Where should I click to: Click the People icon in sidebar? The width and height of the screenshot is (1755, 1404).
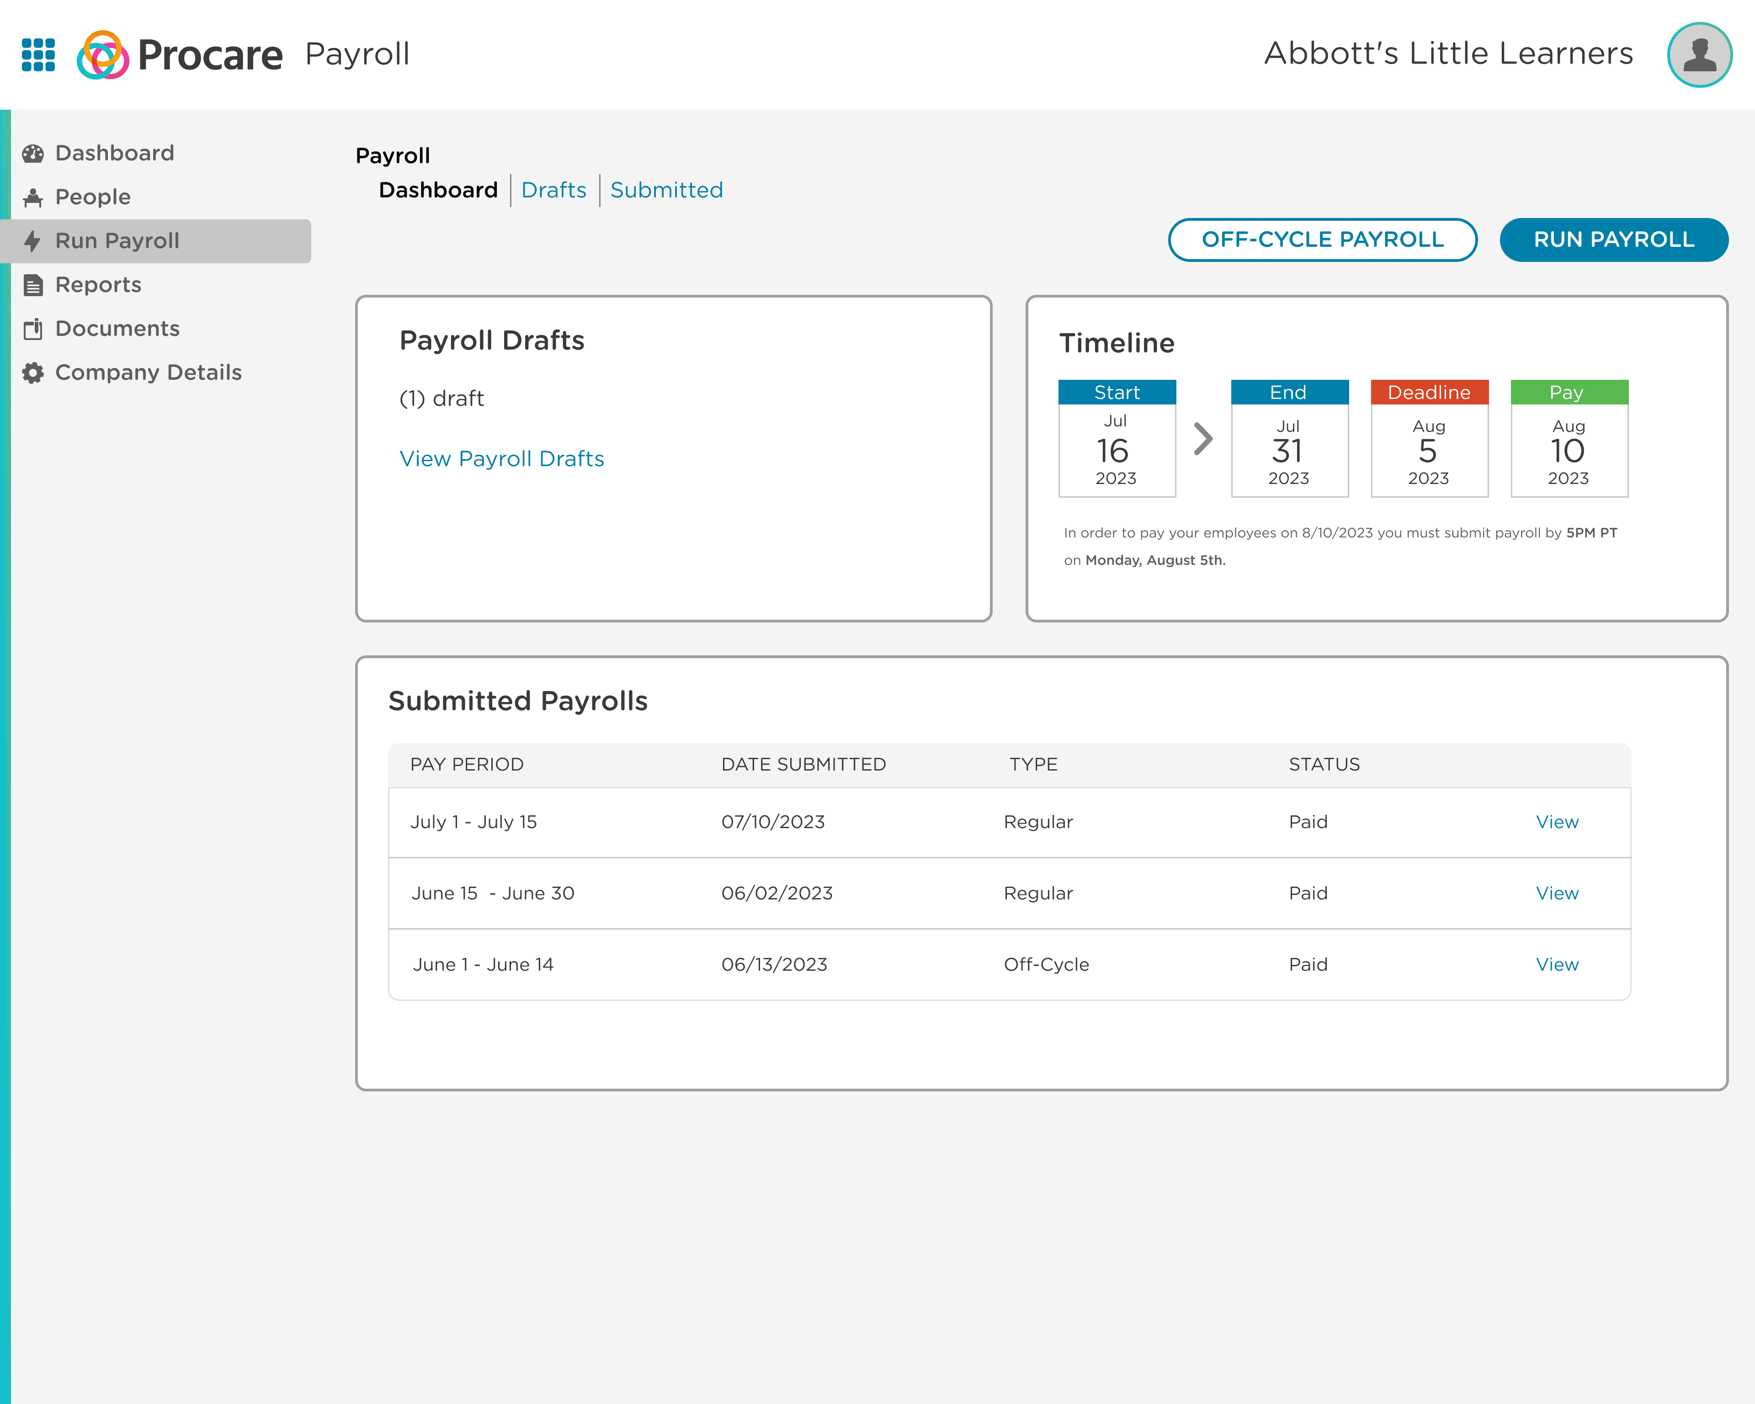coord(32,197)
